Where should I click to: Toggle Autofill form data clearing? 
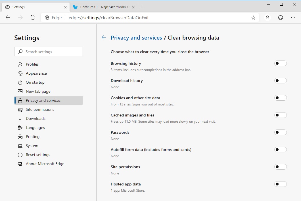(x=281, y=150)
